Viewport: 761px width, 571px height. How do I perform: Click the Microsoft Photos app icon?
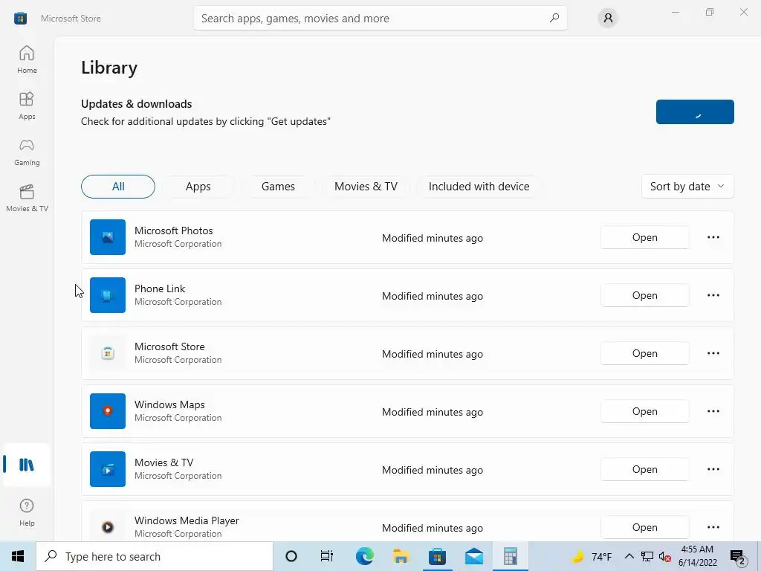108,237
